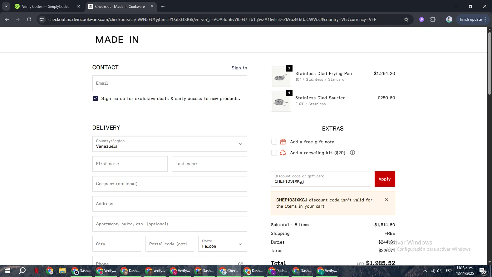The width and height of the screenshot is (492, 277).
Task: Open the tab search dropdown arrow
Action: coord(6,6)
